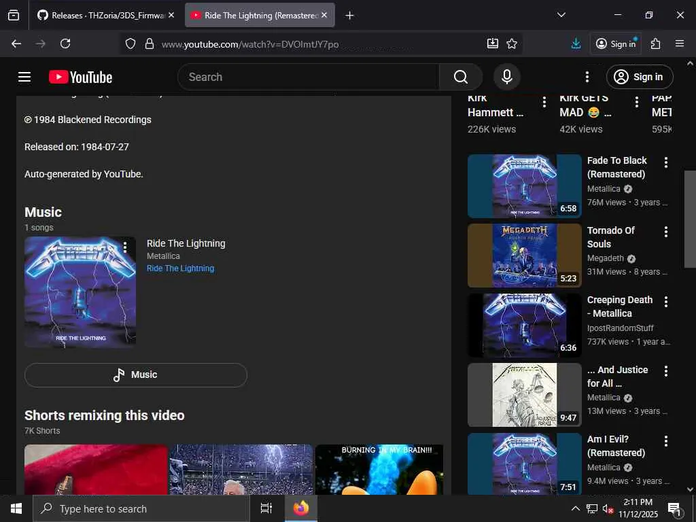
Task: Close the Releases THZoria GitHub tab
Action: tap(171, 15)
